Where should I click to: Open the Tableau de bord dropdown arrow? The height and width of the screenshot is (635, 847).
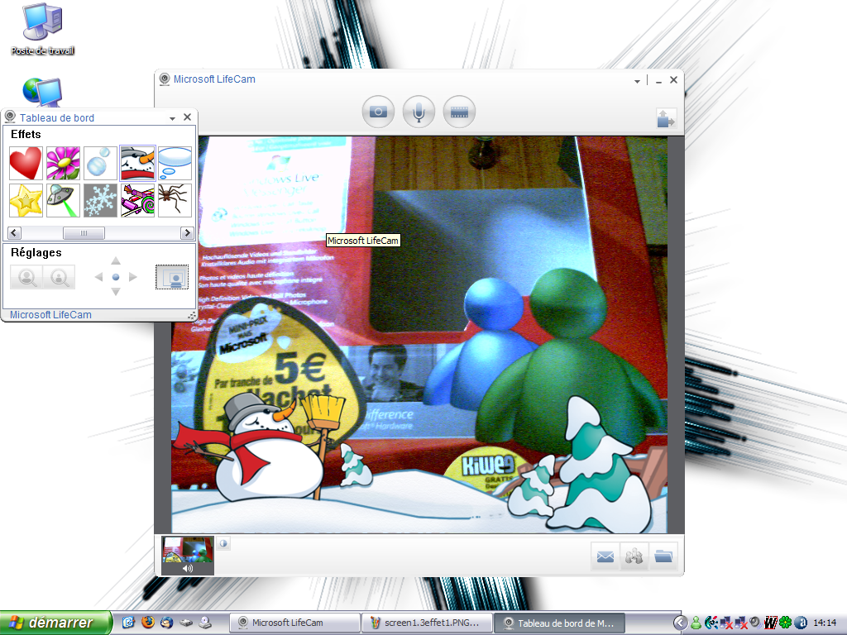172,118
